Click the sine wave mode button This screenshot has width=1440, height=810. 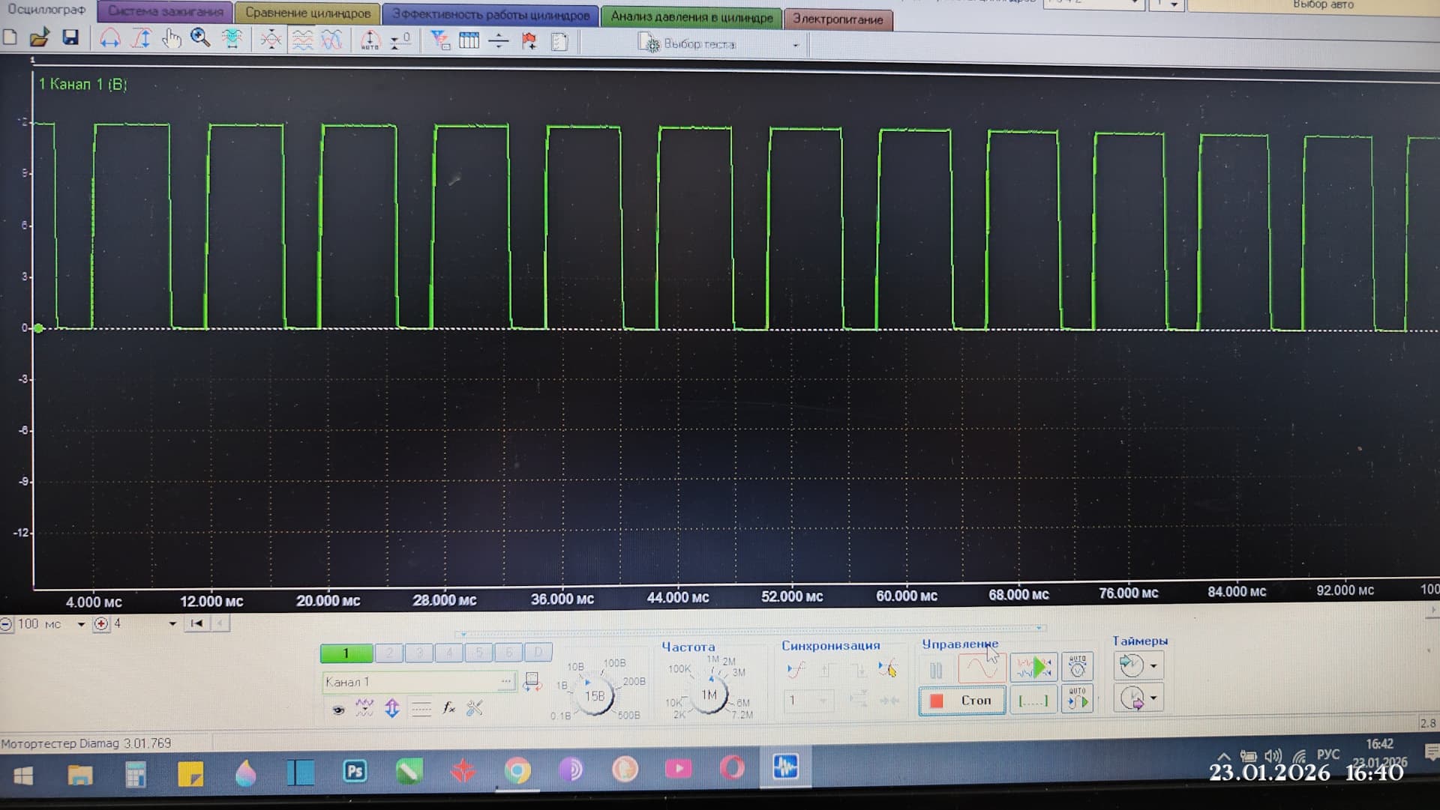click(981, 667)
